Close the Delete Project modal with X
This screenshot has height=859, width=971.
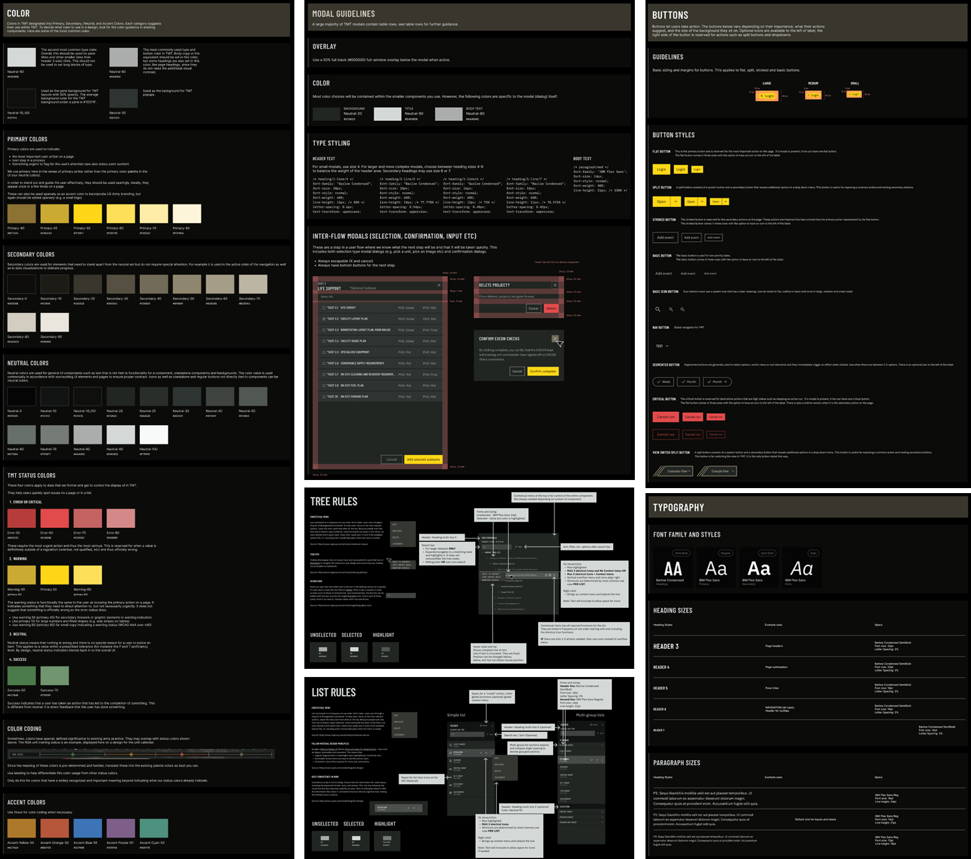[x=555, y=285]
